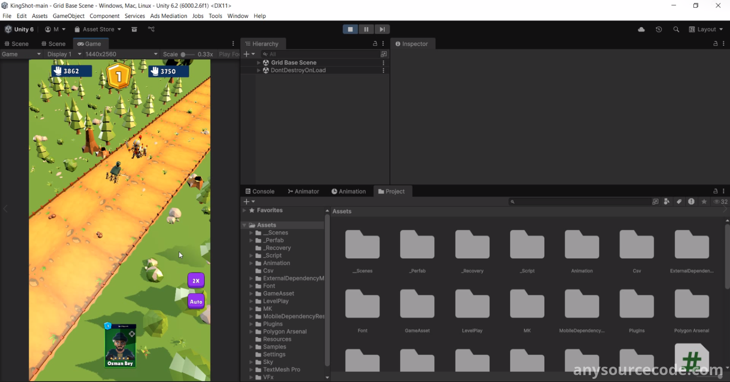
Task: Click the favorite star icon in Project toolbar
Action: [704, 202]
